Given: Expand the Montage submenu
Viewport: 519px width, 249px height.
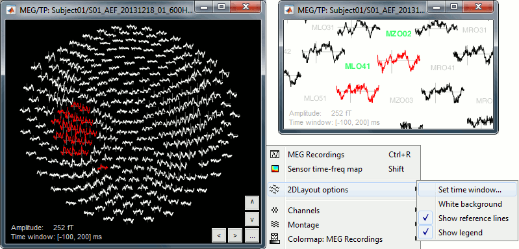Looking at the screenshot, I should coord(343,225).
